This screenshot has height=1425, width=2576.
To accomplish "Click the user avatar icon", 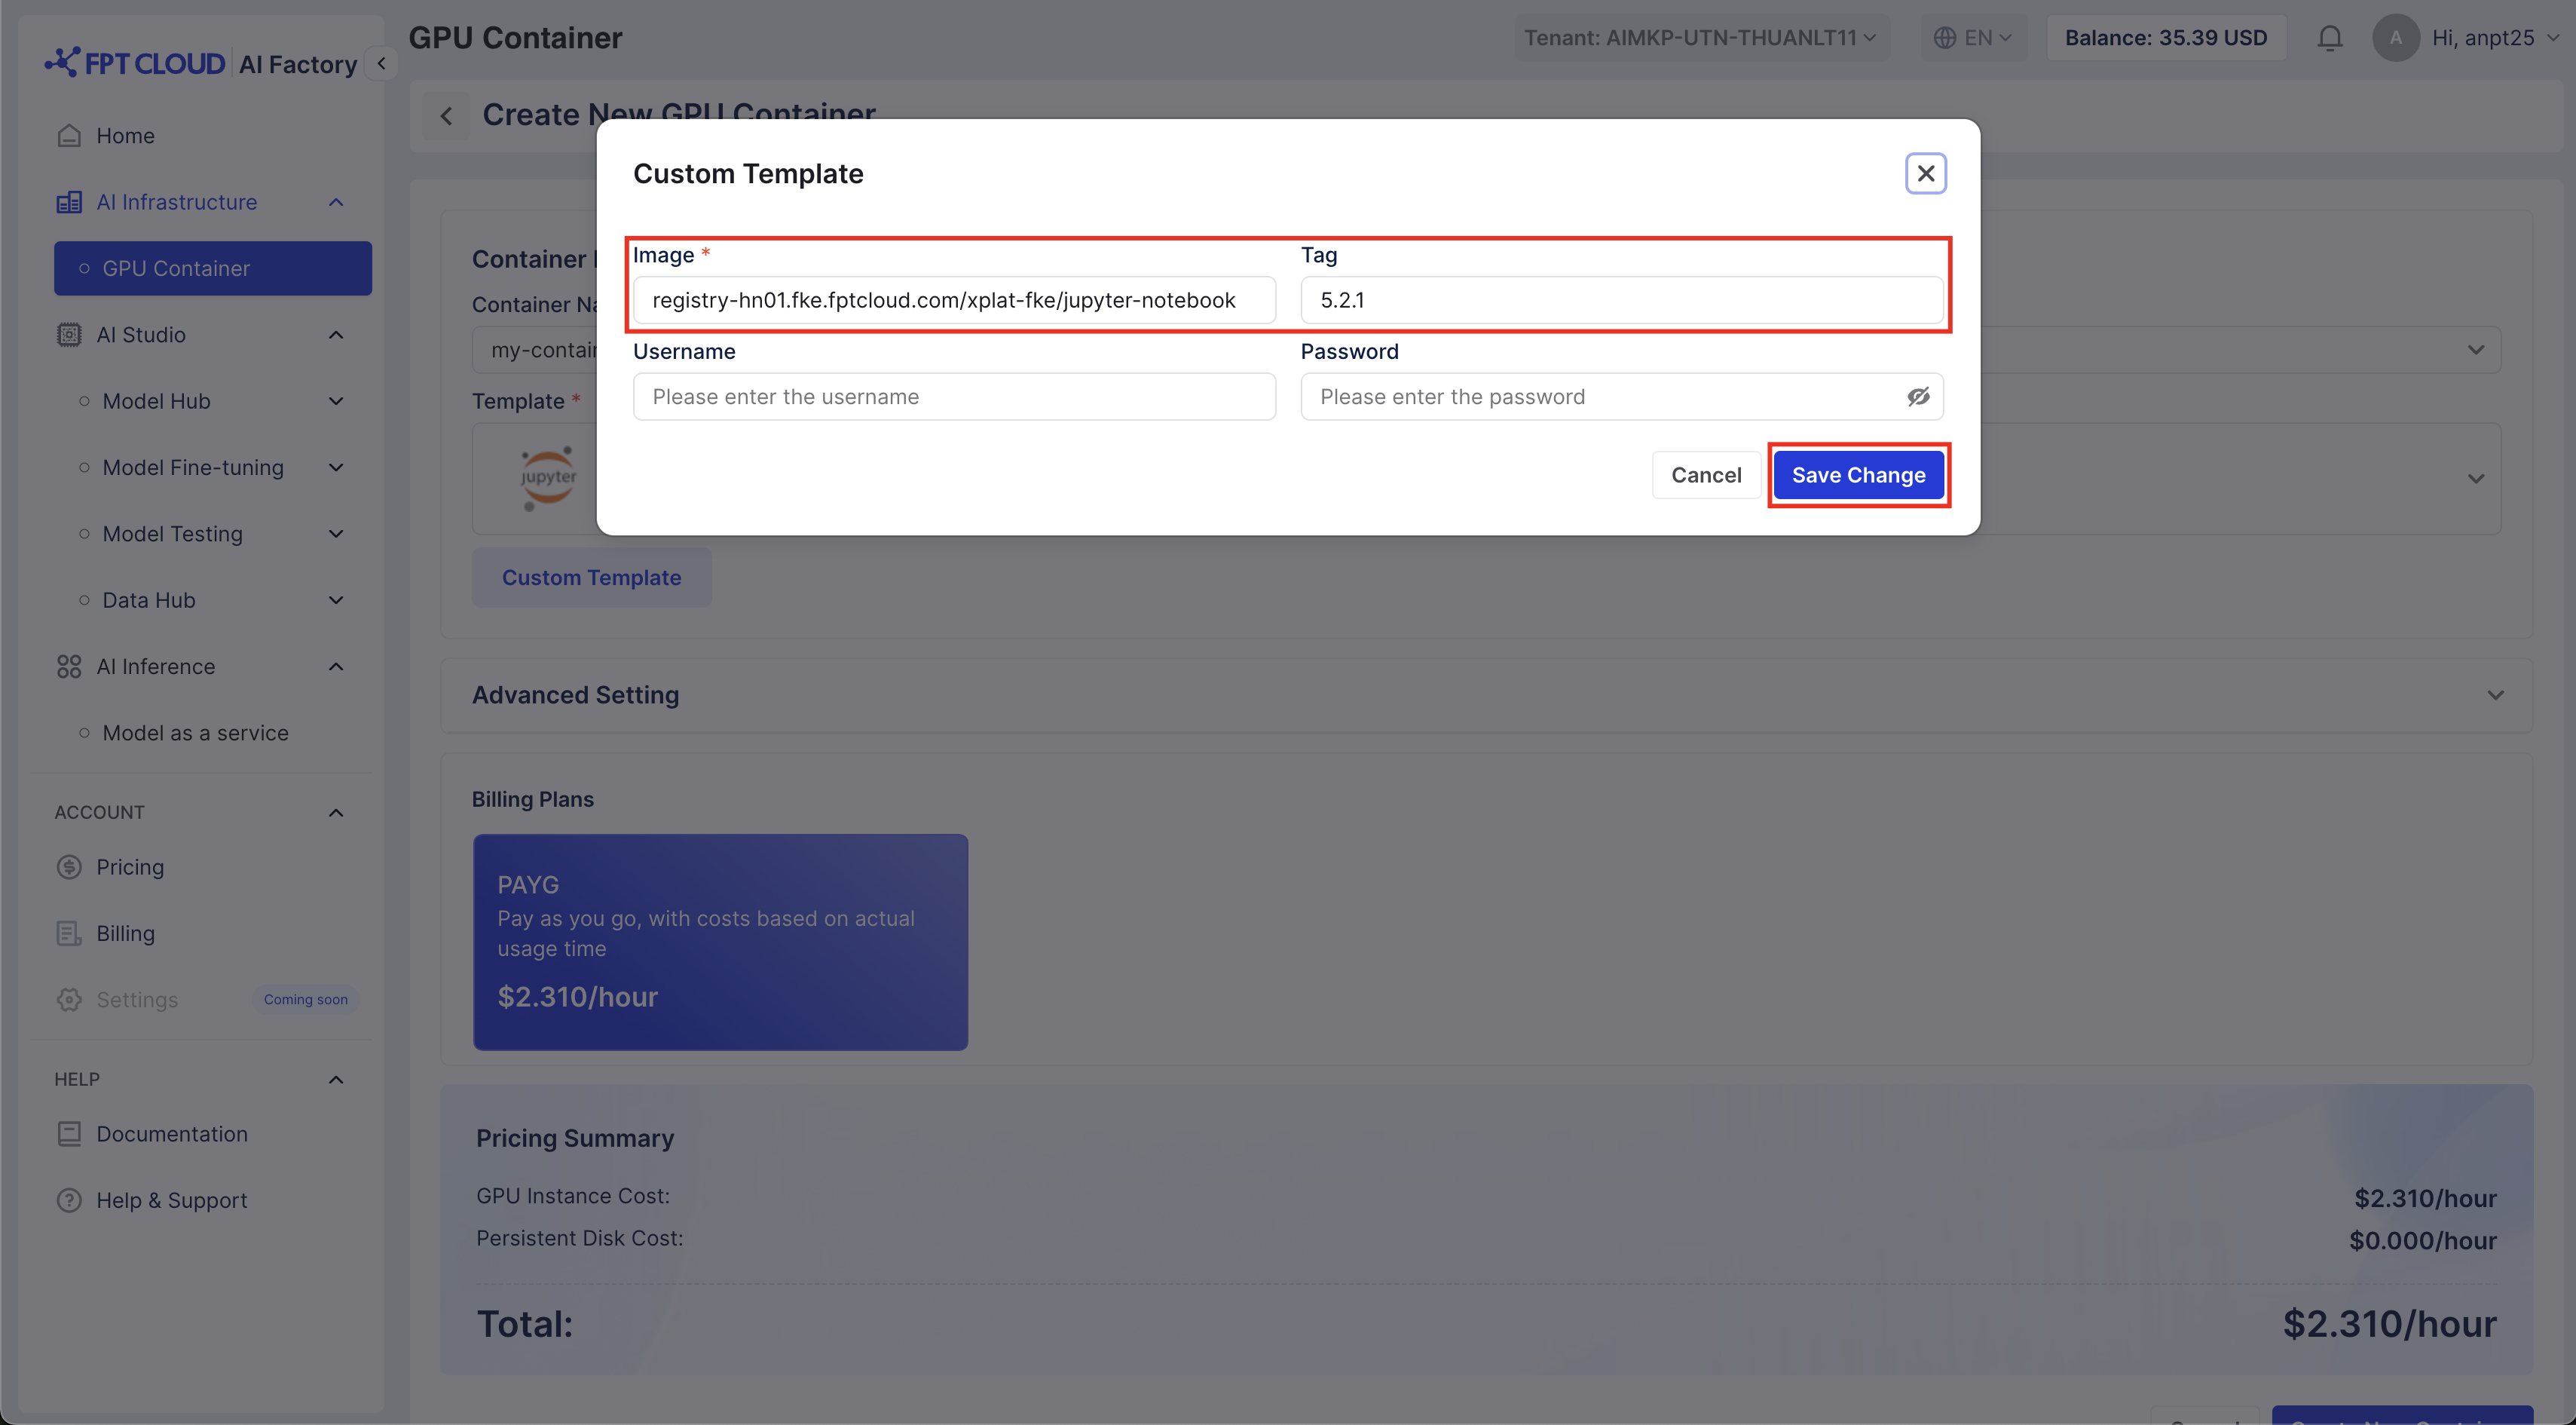I will [2395, 38].
